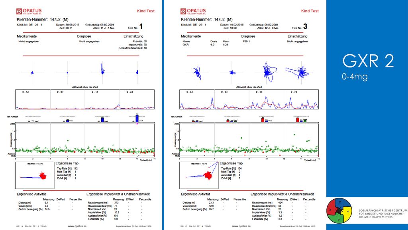
Task: Click the Reaktionszeit value '373'
Action: (116, 202)
